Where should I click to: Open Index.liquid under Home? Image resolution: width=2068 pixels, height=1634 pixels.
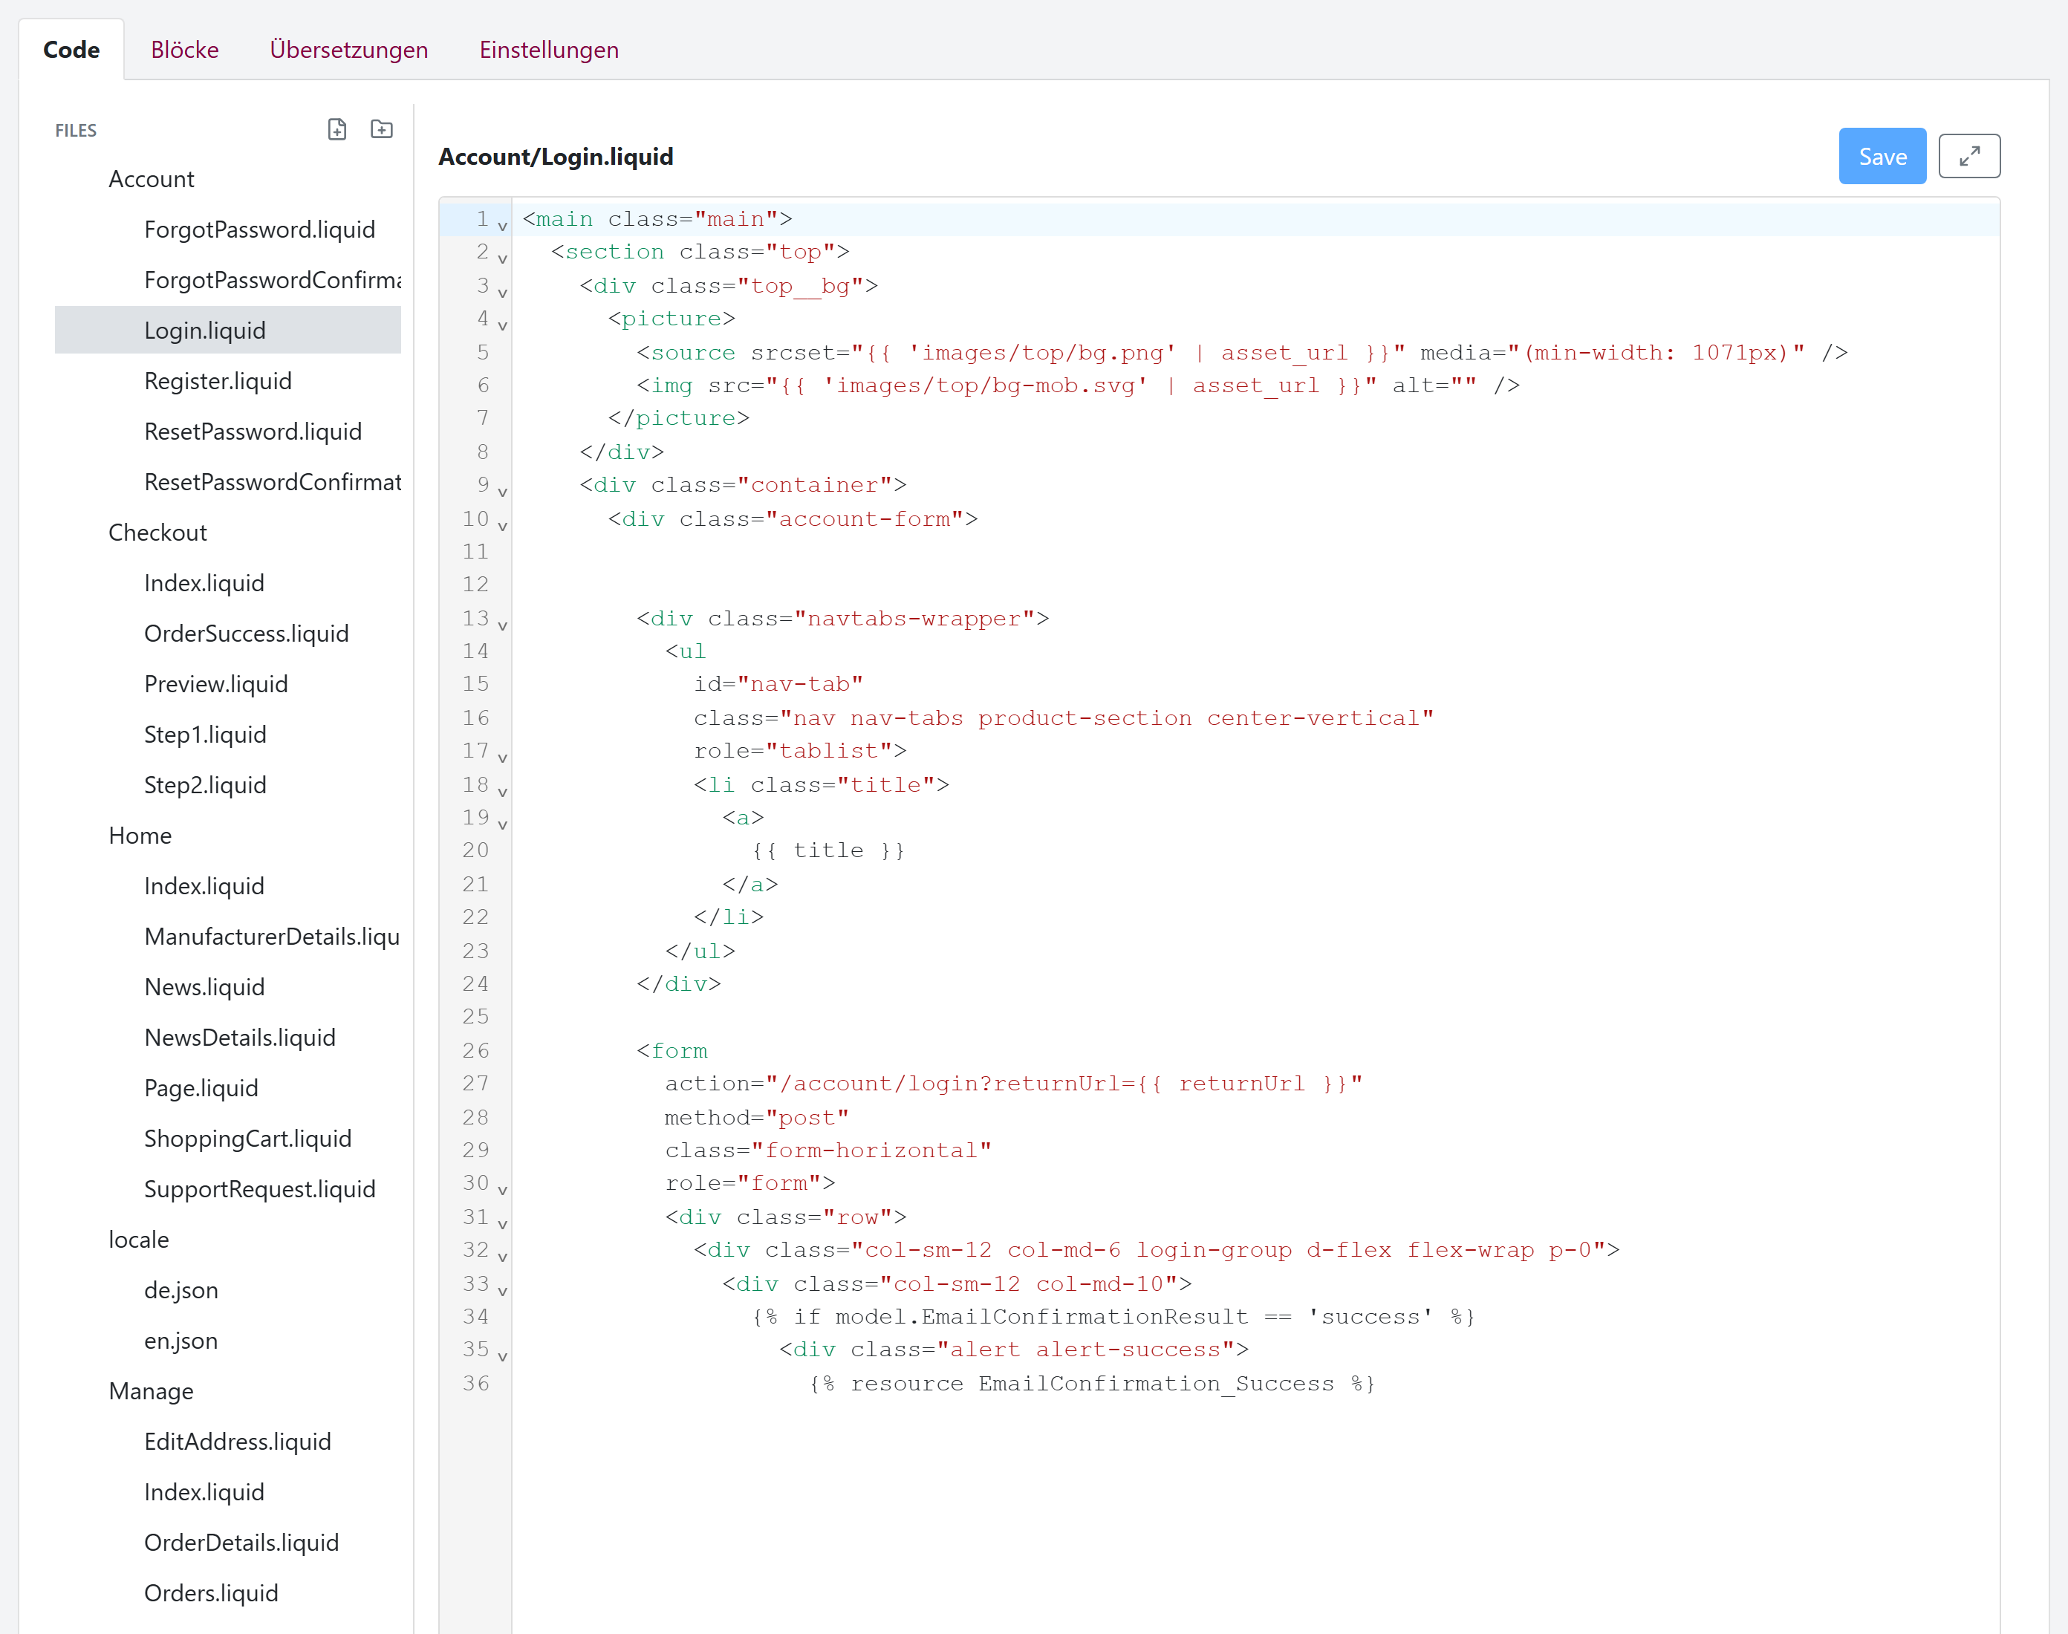(204, 886)
